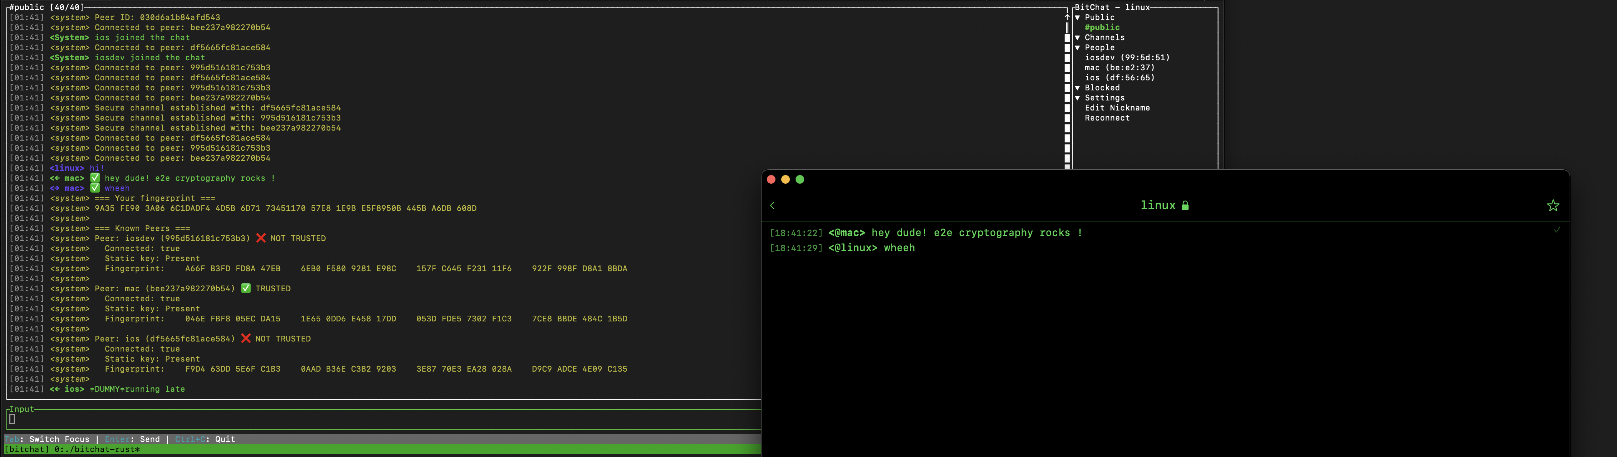Screen dimensions: 1617x457
Task: Click Edit Nickname under Settings
Action: pos(1117,108)
